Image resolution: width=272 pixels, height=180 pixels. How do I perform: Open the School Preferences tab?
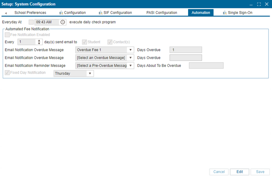pos(30,13)
